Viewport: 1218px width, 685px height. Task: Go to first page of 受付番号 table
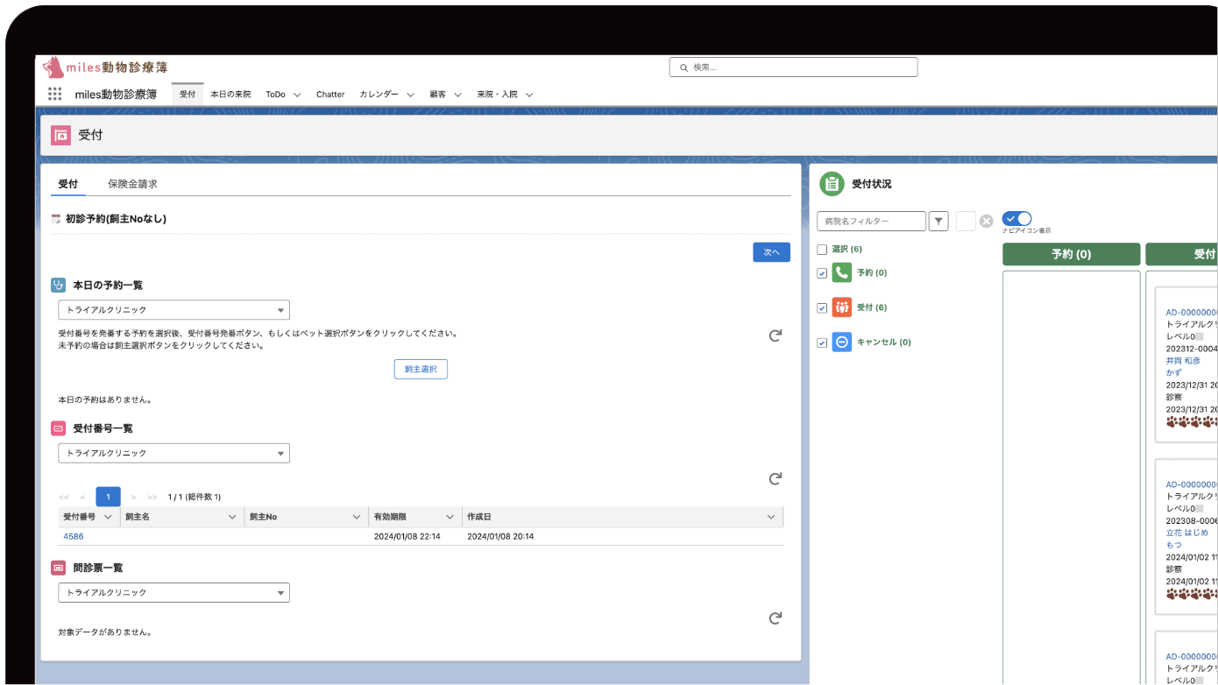[64, 498]
